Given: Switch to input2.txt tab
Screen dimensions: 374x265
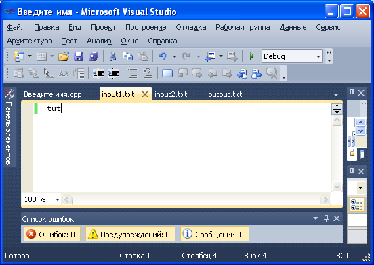Looking at the screenshot, I should point(171,94).
